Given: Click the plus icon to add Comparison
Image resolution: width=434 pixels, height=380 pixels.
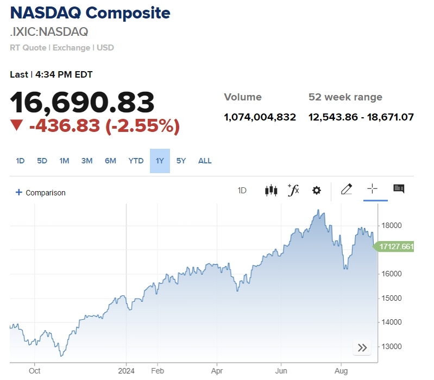Looking at the screenshot, I should 18,192.
